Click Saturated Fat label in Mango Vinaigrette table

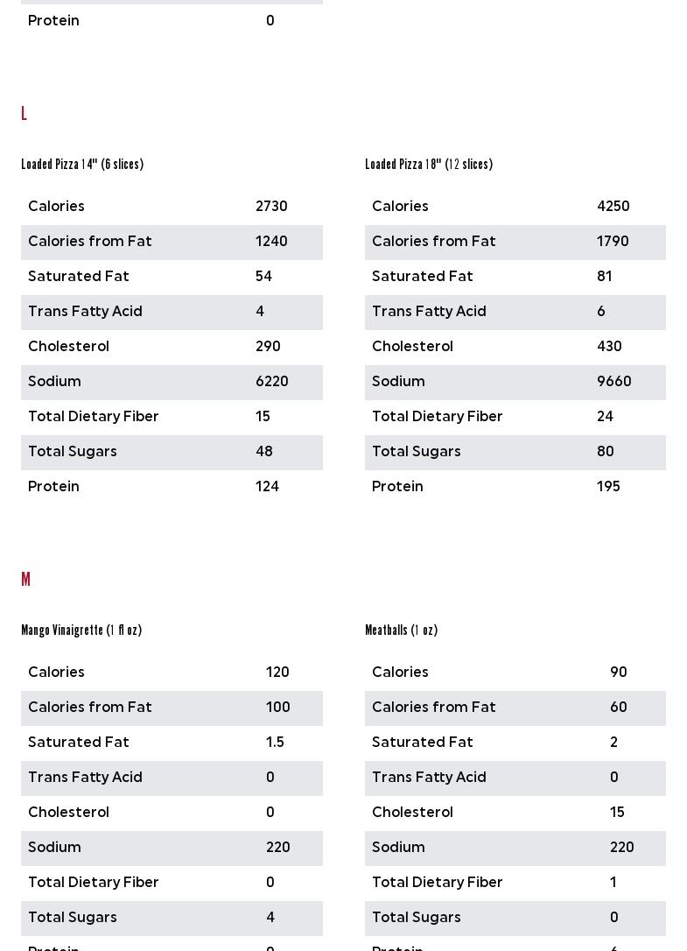coord(79,743)
